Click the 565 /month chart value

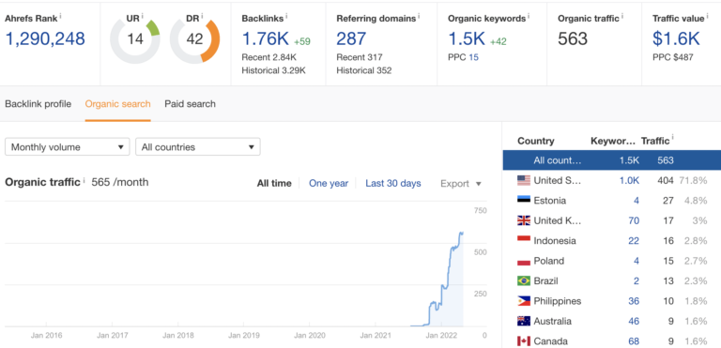tap(120, 182)
